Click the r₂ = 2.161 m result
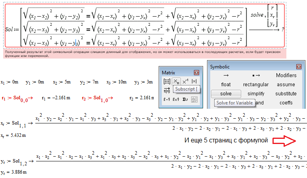307x178 pixels. pos(142,98)
